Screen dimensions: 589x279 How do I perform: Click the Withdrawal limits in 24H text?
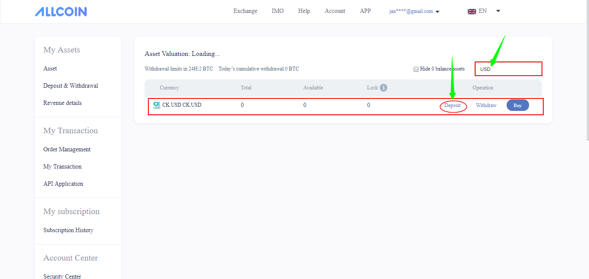coord(179,69)
